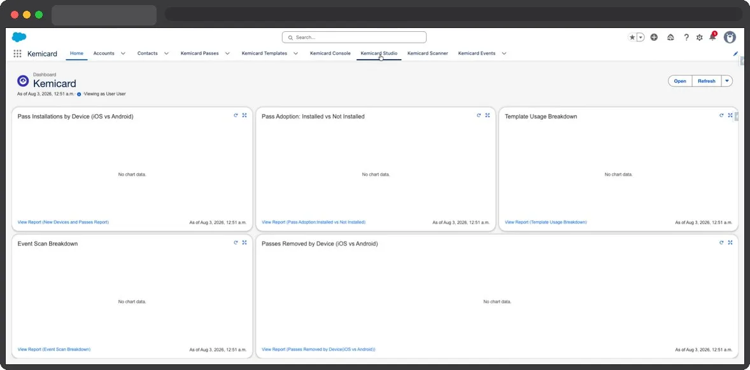Click the Kemicard dashboard icon
The width and height of the screenshot is (750, 370).
tap(23, 81)
